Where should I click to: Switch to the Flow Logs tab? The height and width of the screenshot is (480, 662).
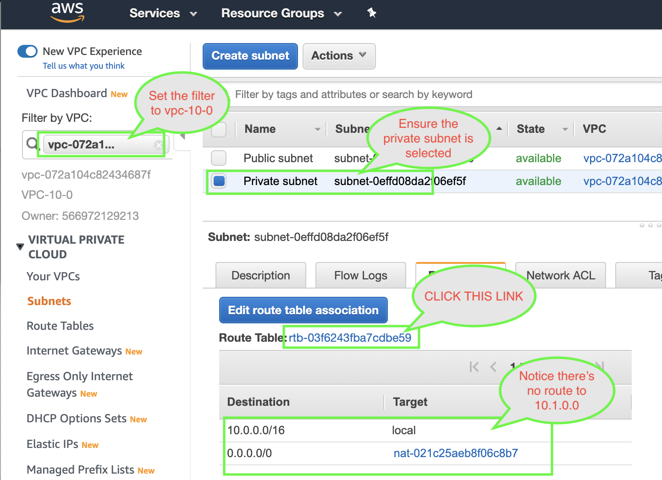coord(361,275)
